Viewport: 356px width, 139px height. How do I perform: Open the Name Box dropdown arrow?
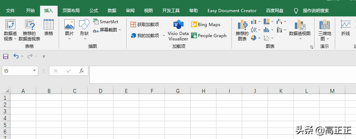click(x=34, y=70)
